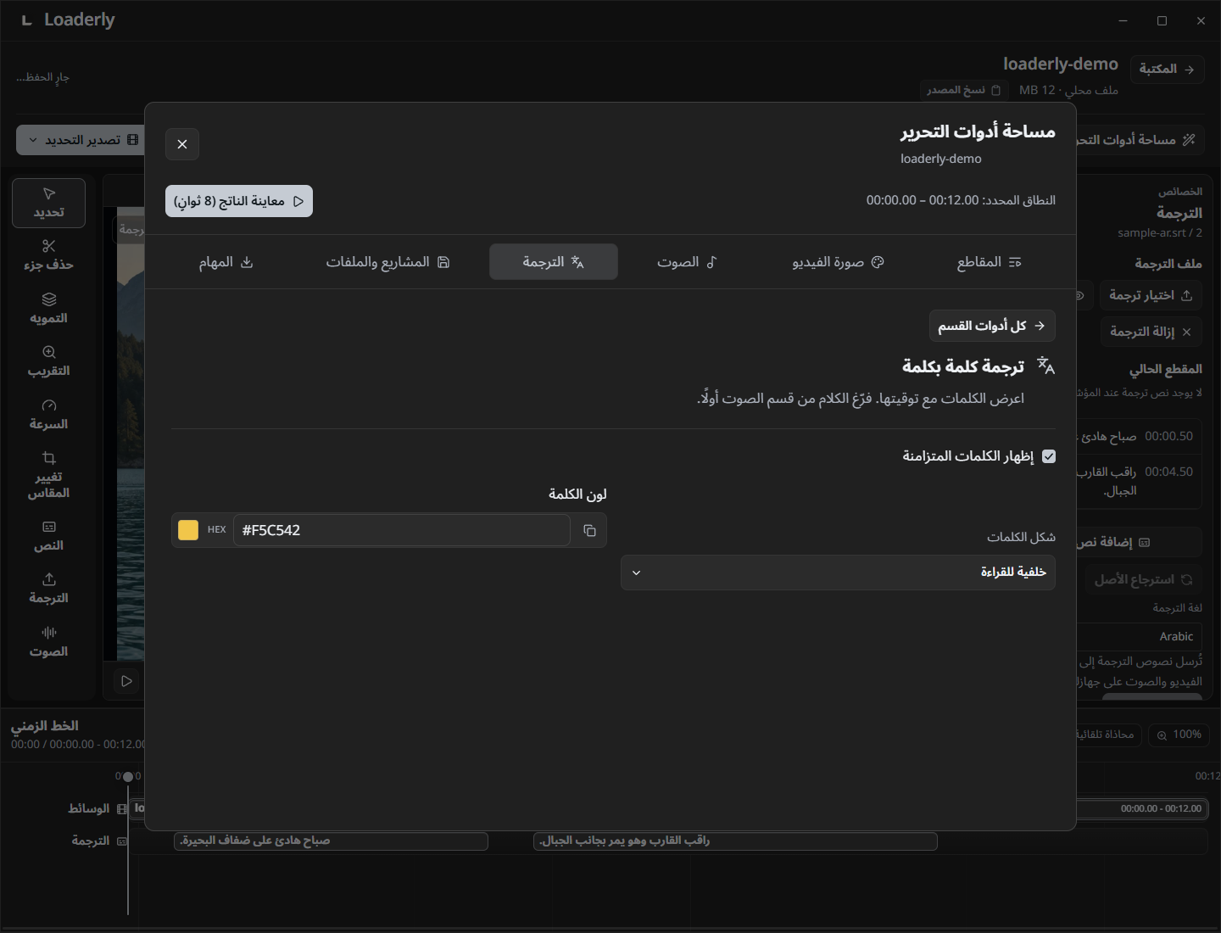Open the تصدير التحديد export dropdown
The image size is (1221, 933).
click(81, 140)
